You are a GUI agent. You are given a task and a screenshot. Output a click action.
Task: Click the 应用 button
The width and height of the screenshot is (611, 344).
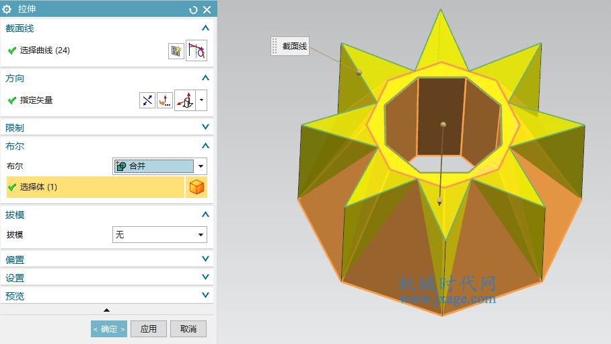pos(149,329)
